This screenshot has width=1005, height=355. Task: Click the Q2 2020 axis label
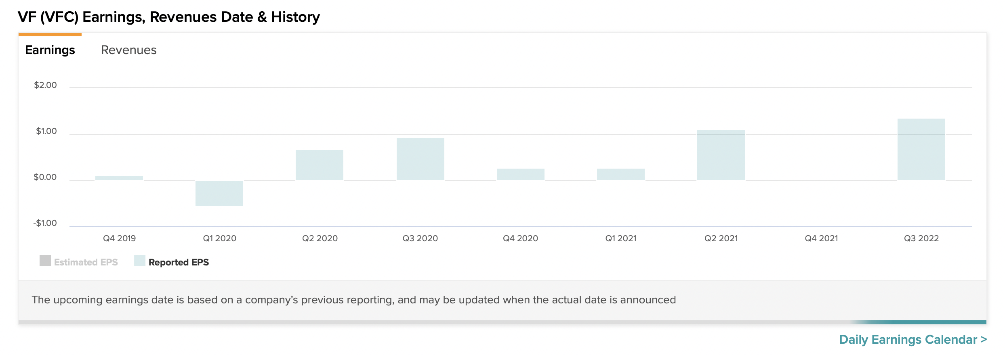click(x=320, y=238)
